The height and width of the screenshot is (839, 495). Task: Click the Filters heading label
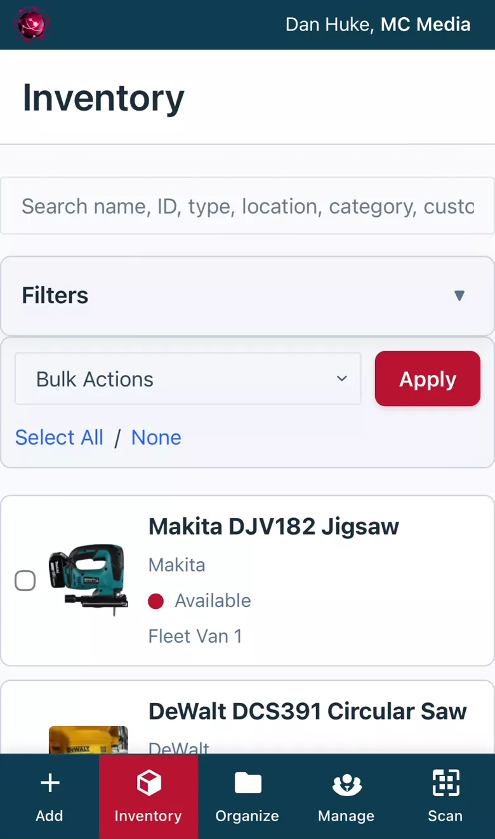[x=55, y=296]
